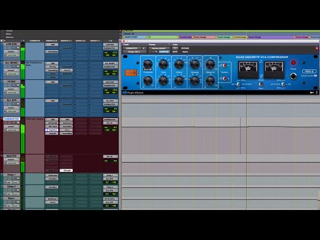Open the LOW END track volume view selector
Viewport: 320px width, 240px height.
(x=11, y=51)
